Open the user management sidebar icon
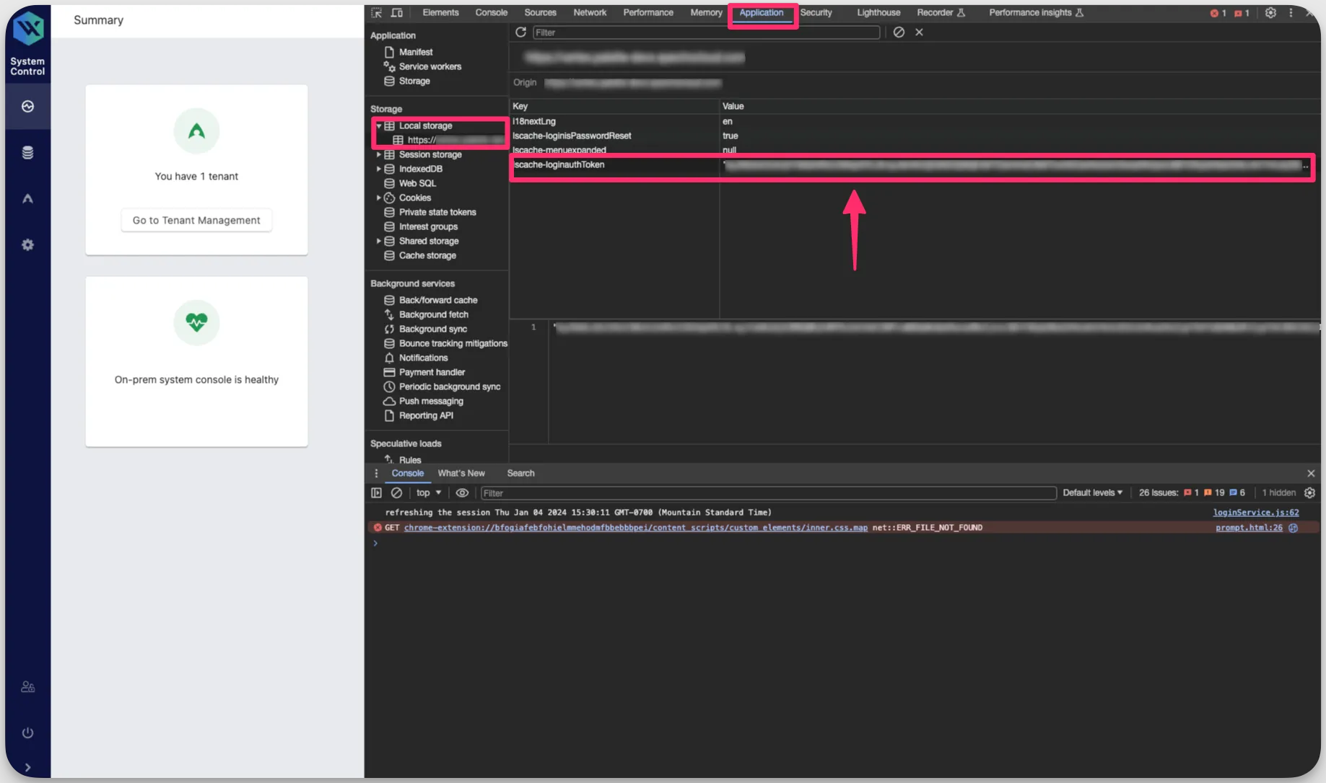Screen dimensions: 1326x783 27,687
